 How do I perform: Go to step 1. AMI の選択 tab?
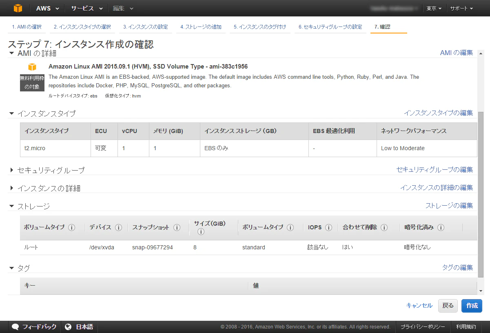tap(27, 27)
